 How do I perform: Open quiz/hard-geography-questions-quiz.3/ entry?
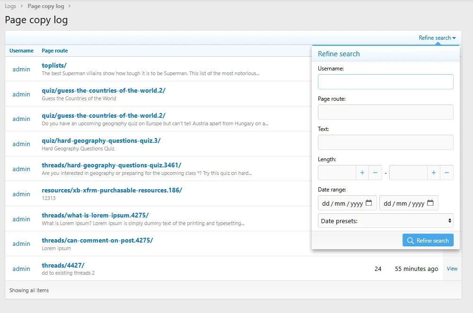[x=101, y=140]
